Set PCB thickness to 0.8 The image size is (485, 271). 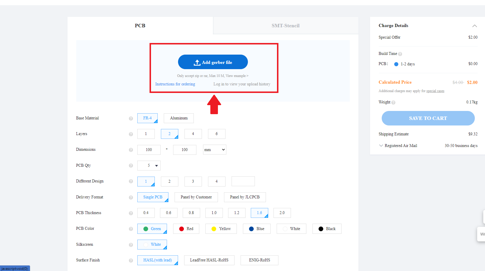click(191, 213)
